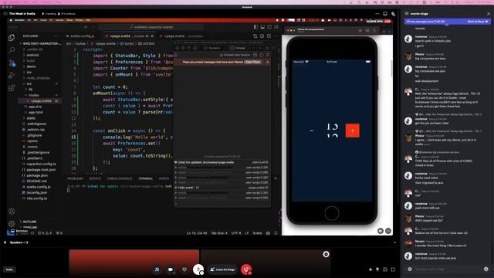Open the Source Control view icon
The image size is (494, 278).
12,63
